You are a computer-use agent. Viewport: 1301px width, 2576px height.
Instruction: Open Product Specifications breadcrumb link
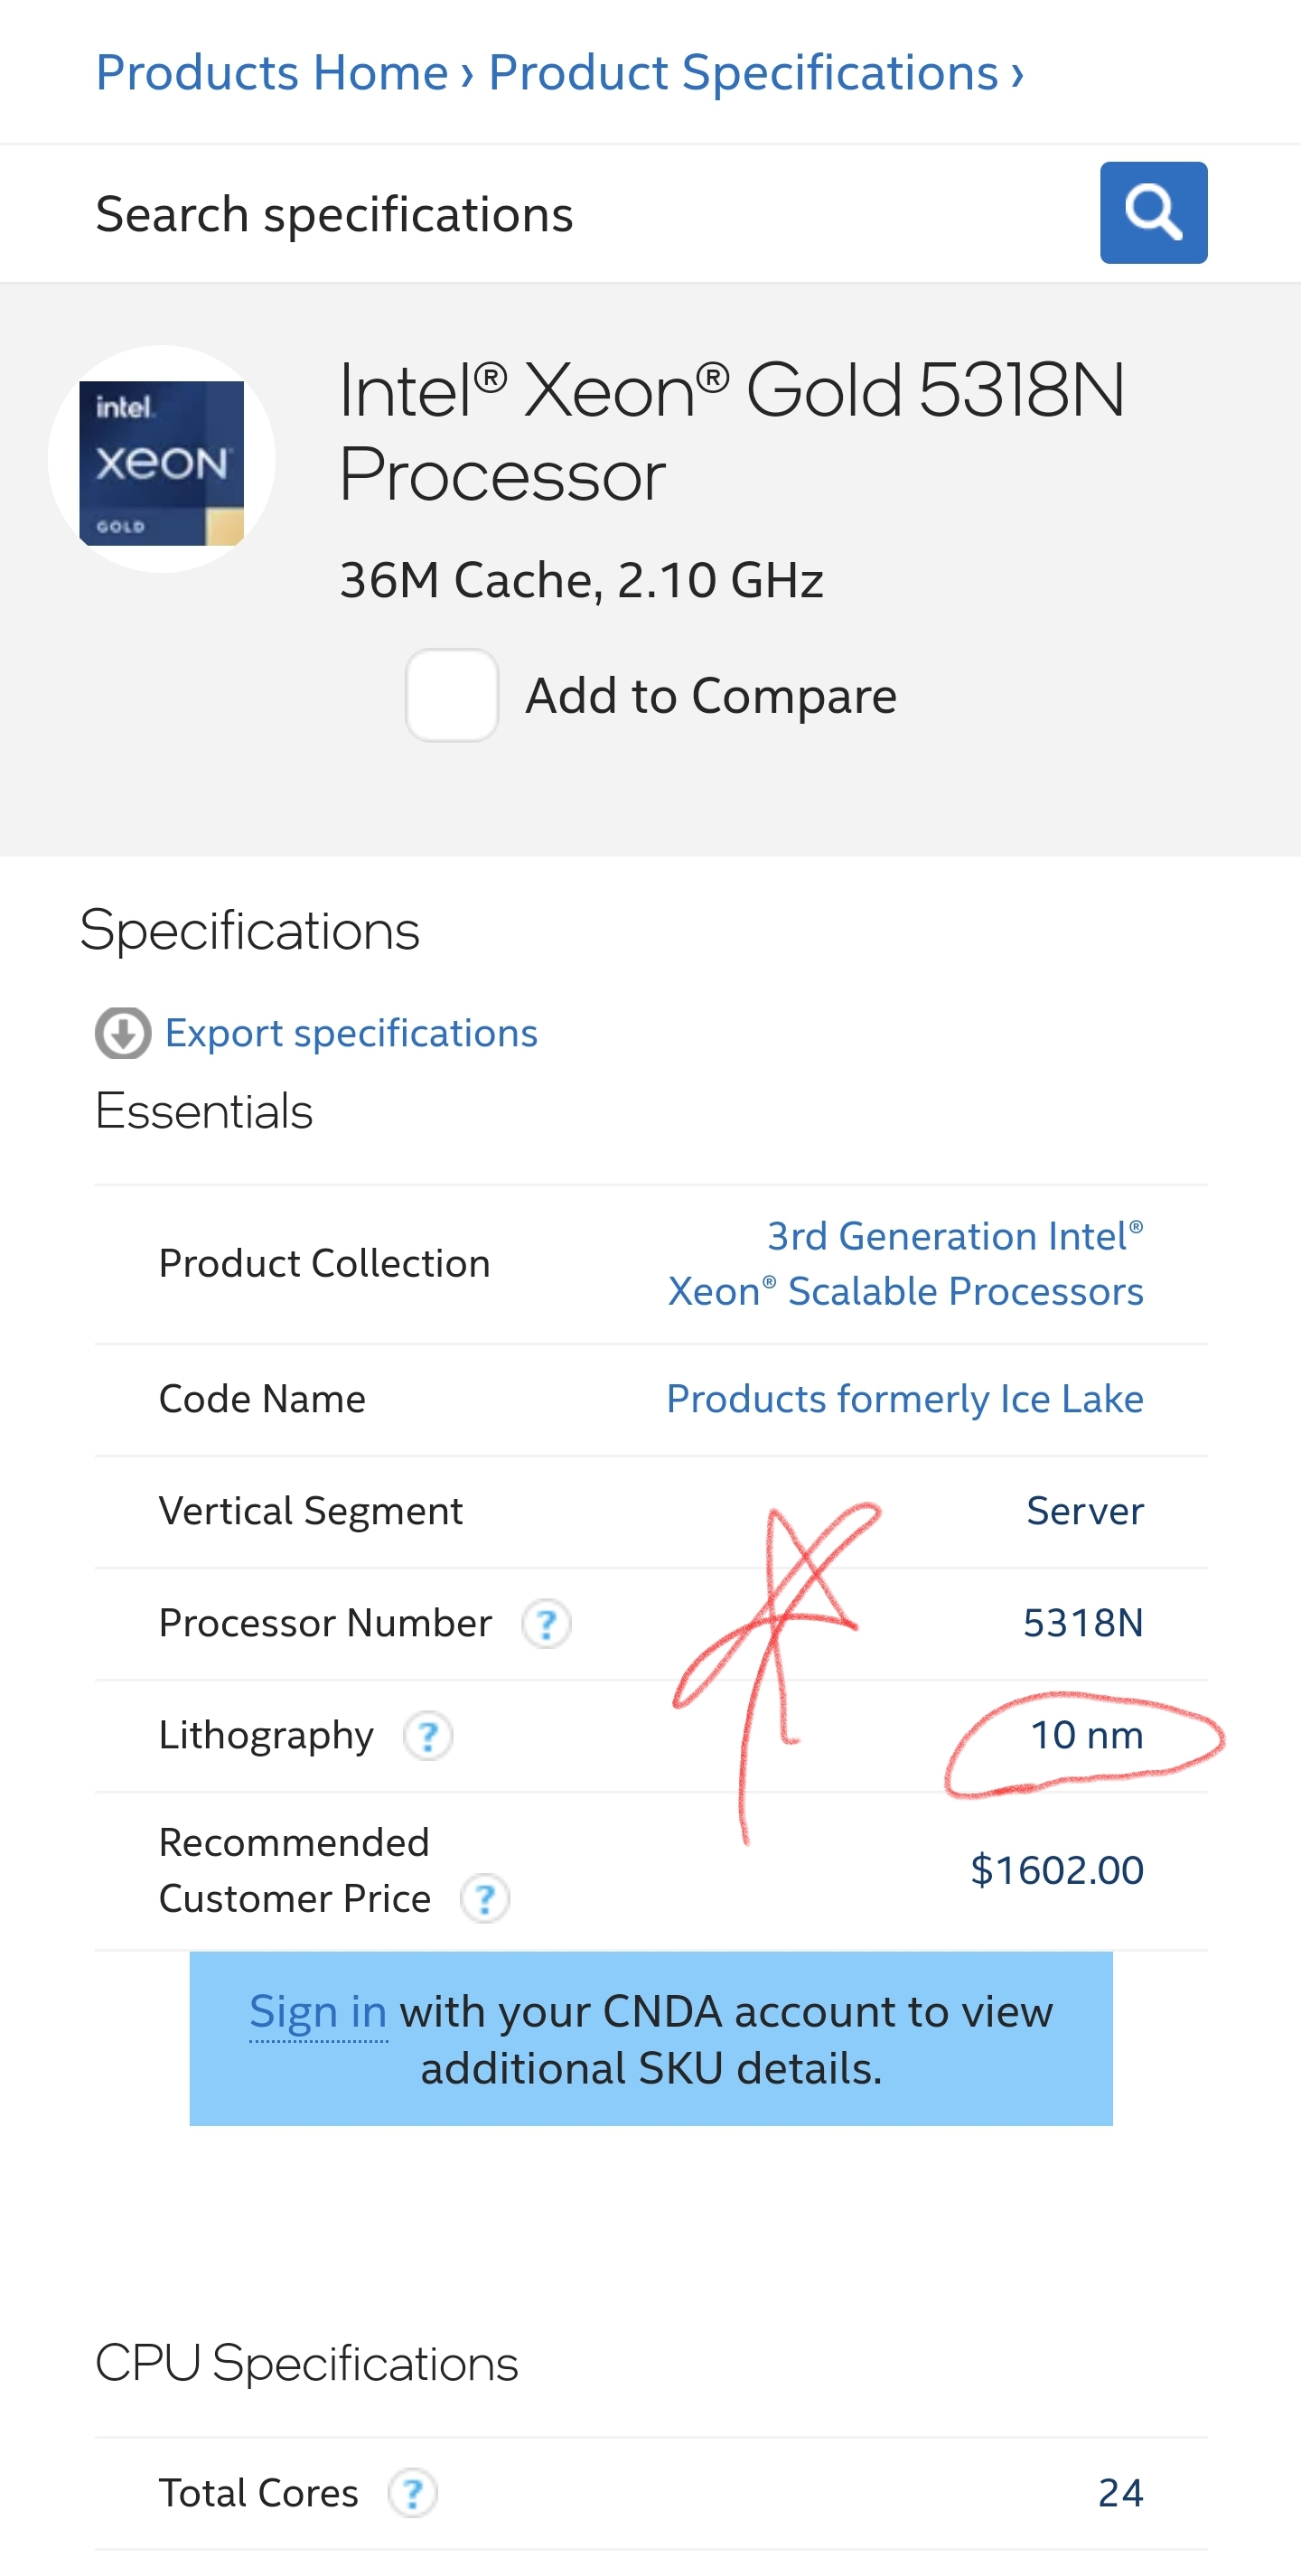(743, 73)
